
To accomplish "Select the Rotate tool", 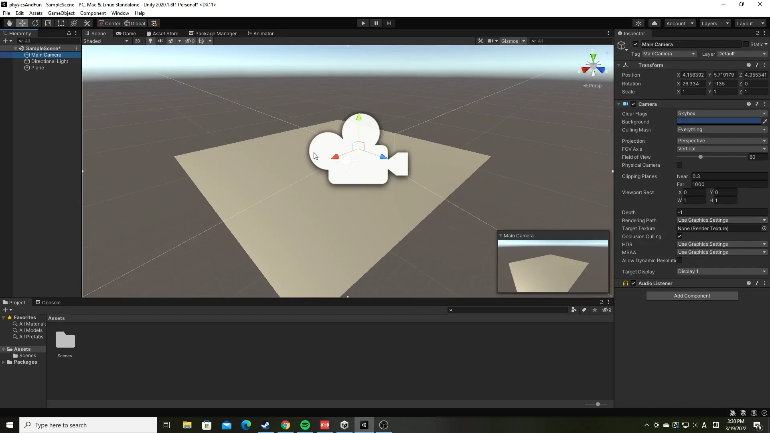I will (35, 23).
